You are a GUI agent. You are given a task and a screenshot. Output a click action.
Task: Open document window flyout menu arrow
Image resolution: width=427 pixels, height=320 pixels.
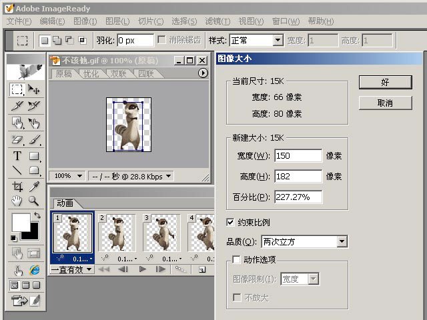click(x=203, y=73)
